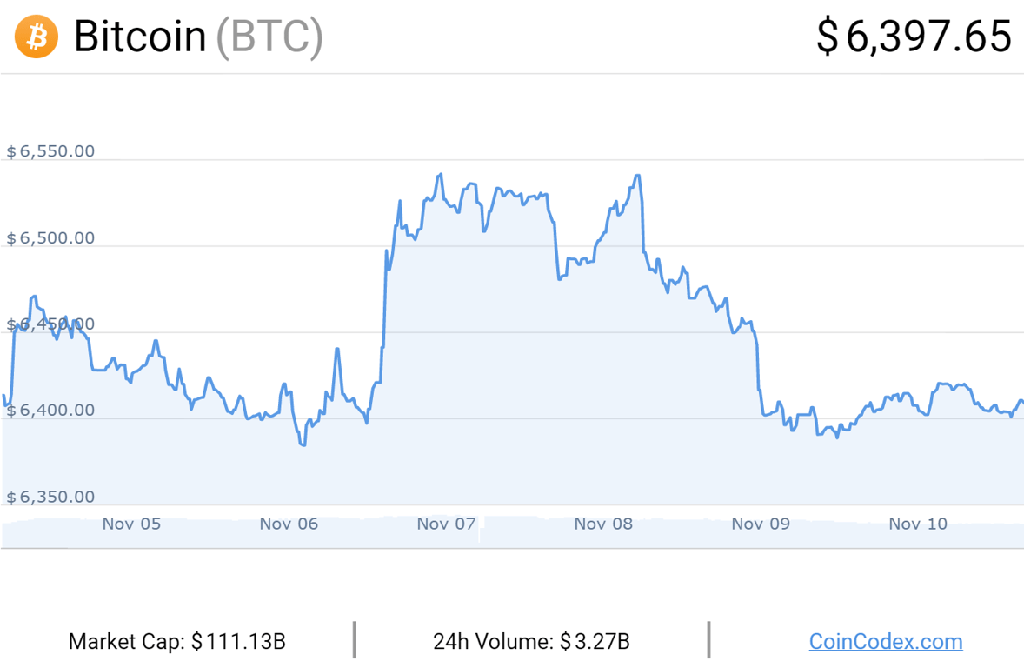The width and height of the screenshot is (1024, 668).
Task: Click the orange Bitcoin logo icon
Action: click(x=37, y=37)
